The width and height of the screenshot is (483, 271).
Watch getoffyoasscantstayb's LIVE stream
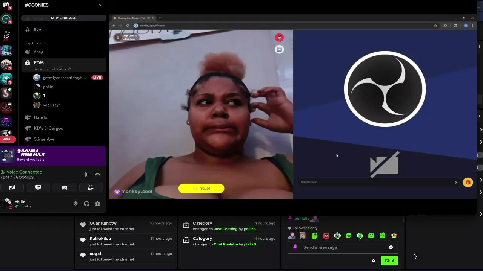[97, 78]
